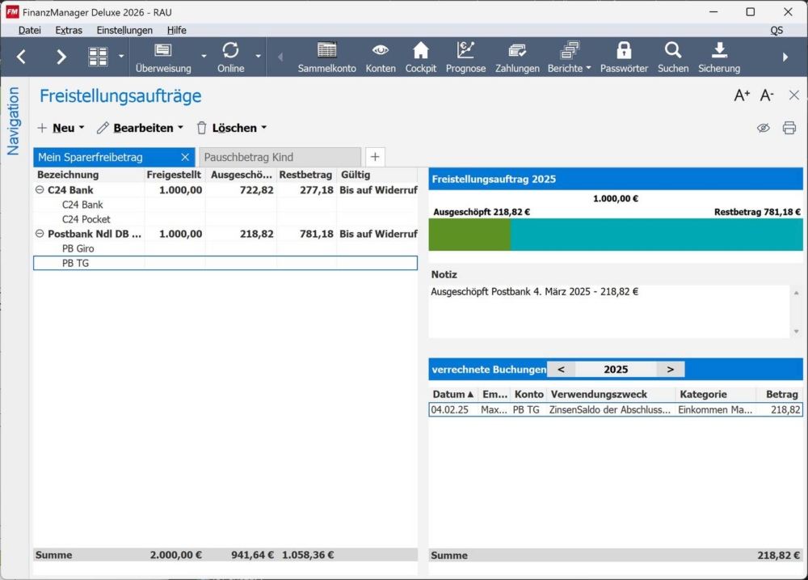The image size is (808, 580).
Task: Click the green Ausgeschöpft progress segment
Action: coord(469,235)
